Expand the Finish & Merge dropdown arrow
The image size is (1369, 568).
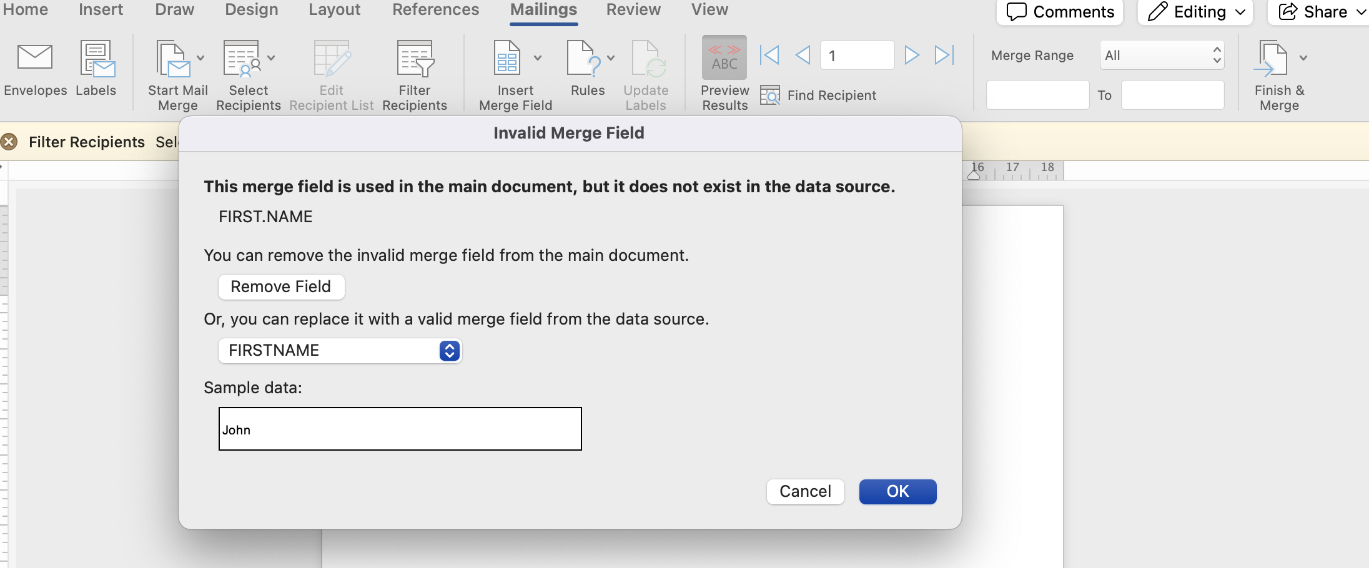coord(1303,58)
